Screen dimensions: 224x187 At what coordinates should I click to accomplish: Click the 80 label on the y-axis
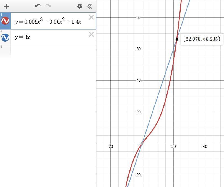point(139,17)
